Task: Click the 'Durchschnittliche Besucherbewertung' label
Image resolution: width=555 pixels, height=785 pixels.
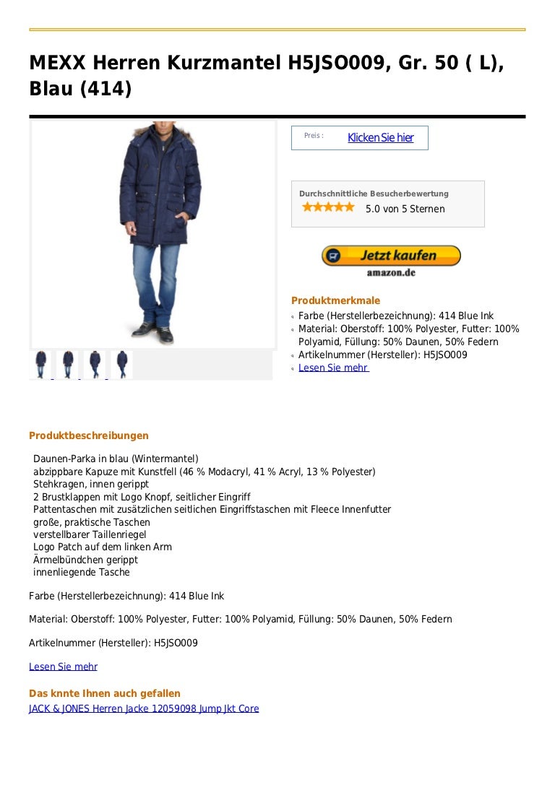Action: (374, 194)
